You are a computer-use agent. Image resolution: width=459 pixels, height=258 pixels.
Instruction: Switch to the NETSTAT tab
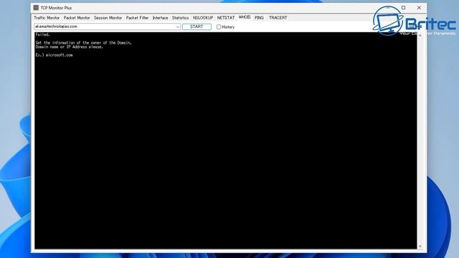pyautogui.click(x=226, y=18)
